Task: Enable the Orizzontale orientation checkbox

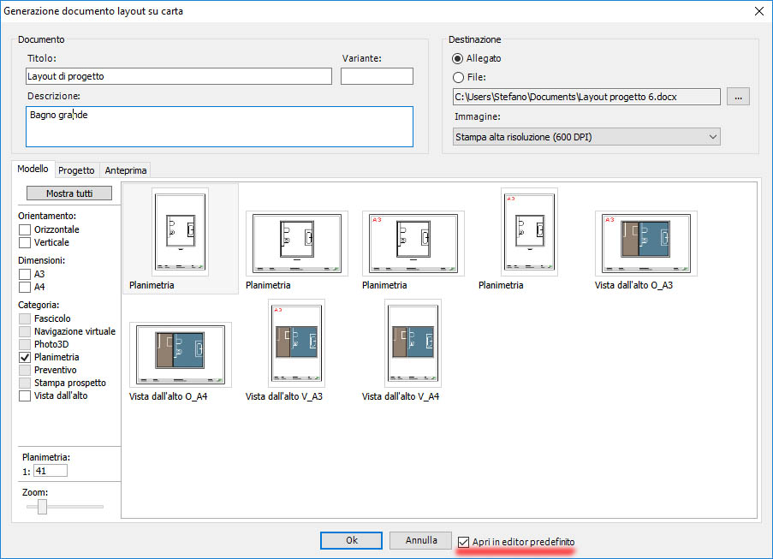Action: tap(25, 229)
